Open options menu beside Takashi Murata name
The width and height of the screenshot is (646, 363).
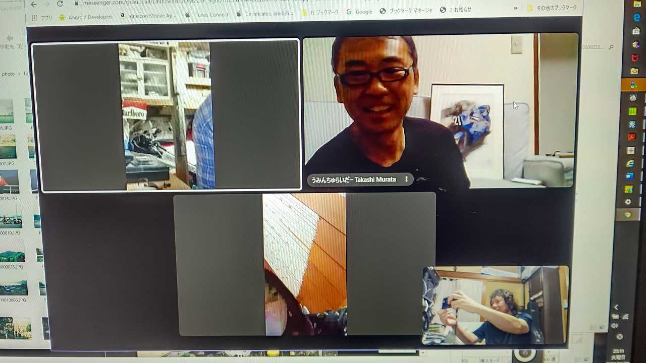pyautogui.click(x=406, y=179)
